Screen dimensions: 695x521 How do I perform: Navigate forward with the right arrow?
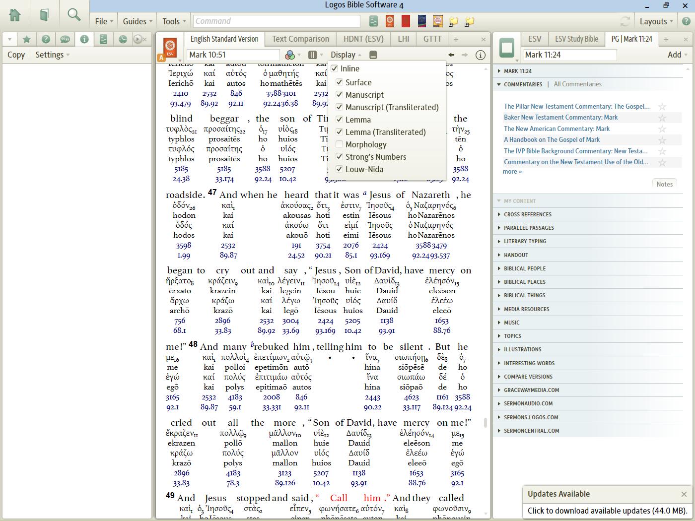465,55
